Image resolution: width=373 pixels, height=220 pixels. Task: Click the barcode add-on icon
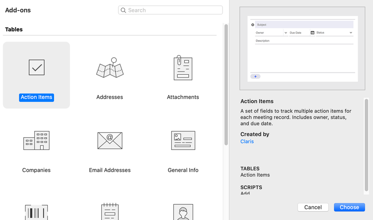click(x=36, y=212)
